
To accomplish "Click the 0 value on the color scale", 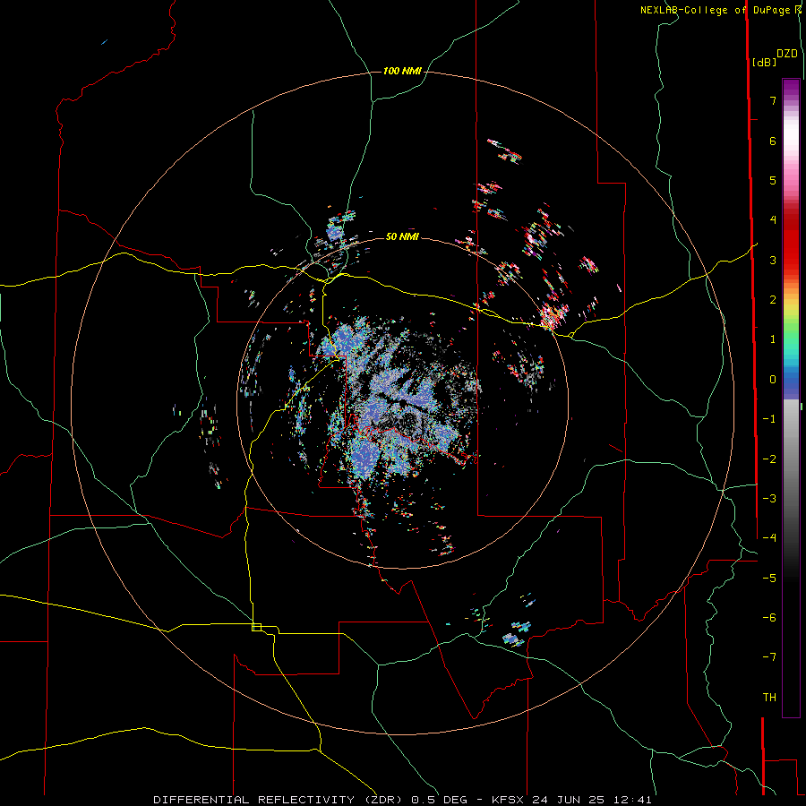I will point(773,380).
